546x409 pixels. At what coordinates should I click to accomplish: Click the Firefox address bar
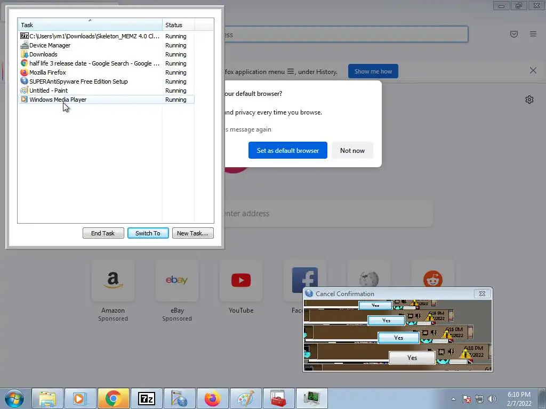coord(346,34)
